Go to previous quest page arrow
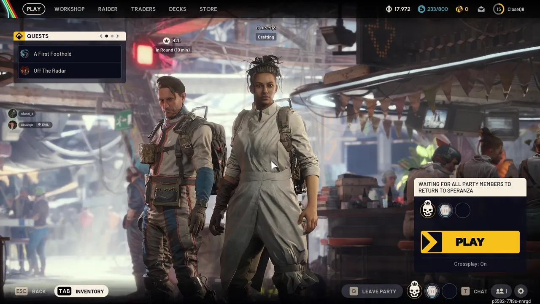 101,36
